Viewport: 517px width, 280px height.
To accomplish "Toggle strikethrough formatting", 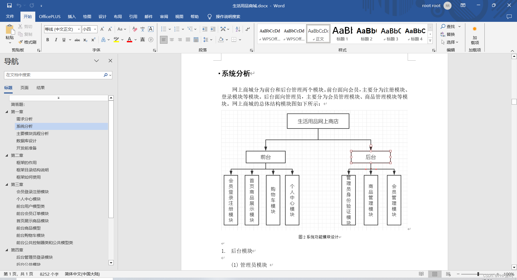I will pyautogui.click(x=77, y=40).
